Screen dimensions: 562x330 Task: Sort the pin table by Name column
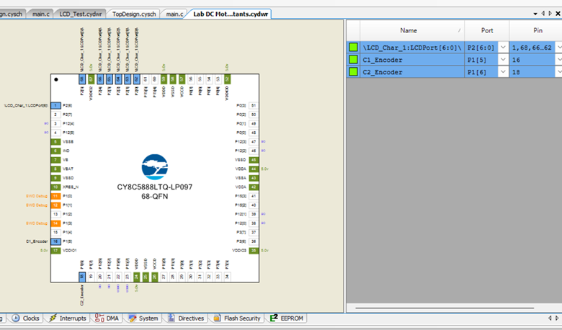point(412,30)
